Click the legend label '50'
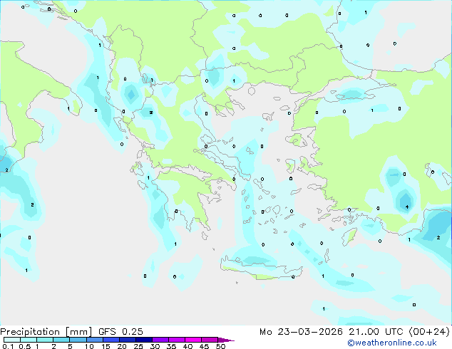This screenshot has width=452, height=349. coord(220,346)
